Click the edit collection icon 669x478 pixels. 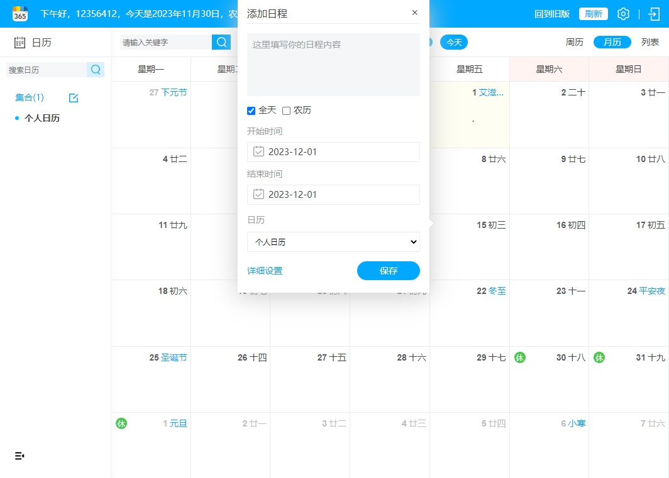tap(74, 97)
